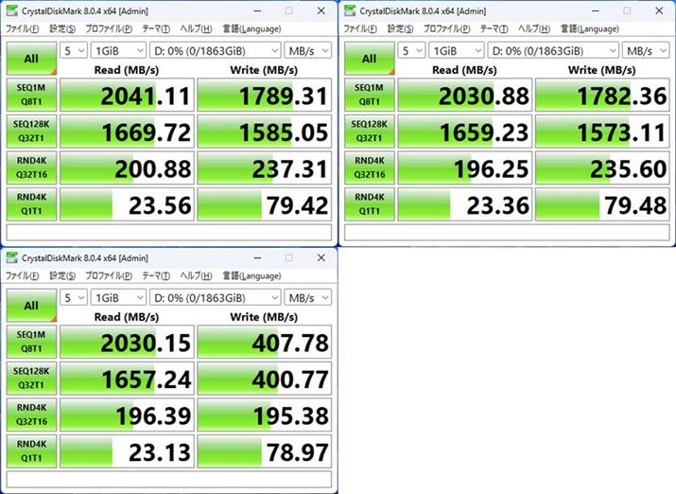Open ヘルプ(H) menu in the 2030.88 window
676x494 pixels.
534,29
